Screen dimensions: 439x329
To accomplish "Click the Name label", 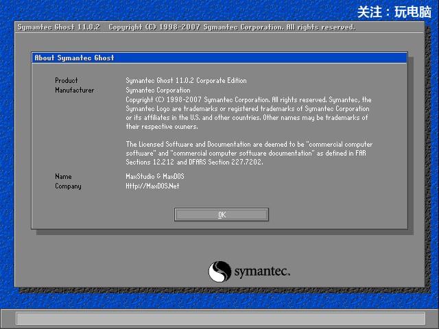I will coord(63,177).
